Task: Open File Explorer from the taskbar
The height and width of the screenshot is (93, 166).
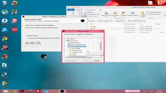Action: [x=6, y=91]
